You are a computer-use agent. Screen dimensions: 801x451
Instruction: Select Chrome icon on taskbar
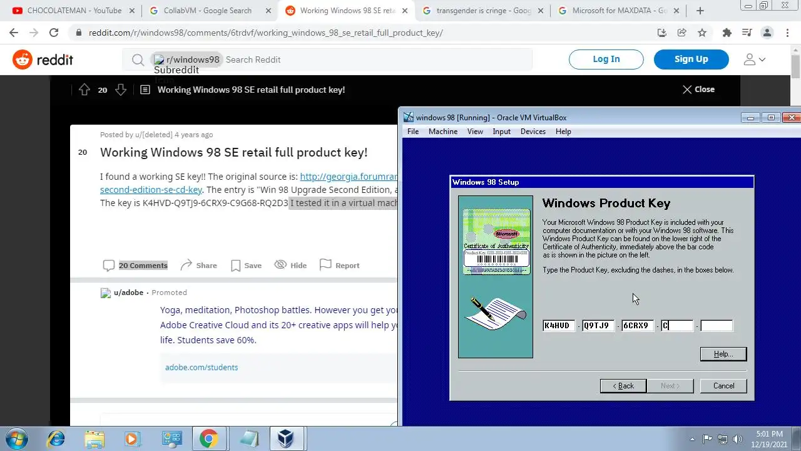(209, 438)
